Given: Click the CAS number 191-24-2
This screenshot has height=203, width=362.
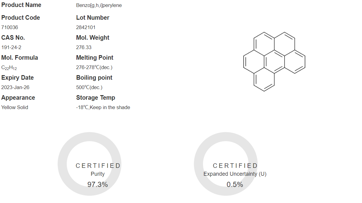Looking at the screenshot, I should [11, 48].
